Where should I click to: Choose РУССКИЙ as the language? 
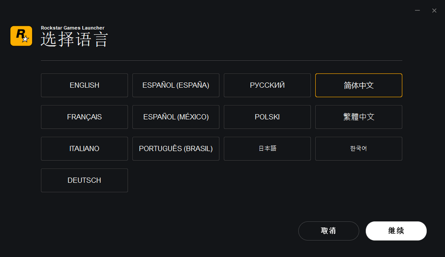267,85
